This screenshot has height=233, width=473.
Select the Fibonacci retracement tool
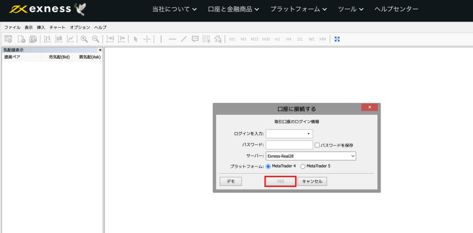coord(206,39)
